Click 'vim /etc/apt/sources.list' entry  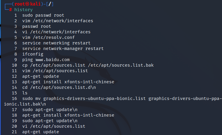pos(55,71)
